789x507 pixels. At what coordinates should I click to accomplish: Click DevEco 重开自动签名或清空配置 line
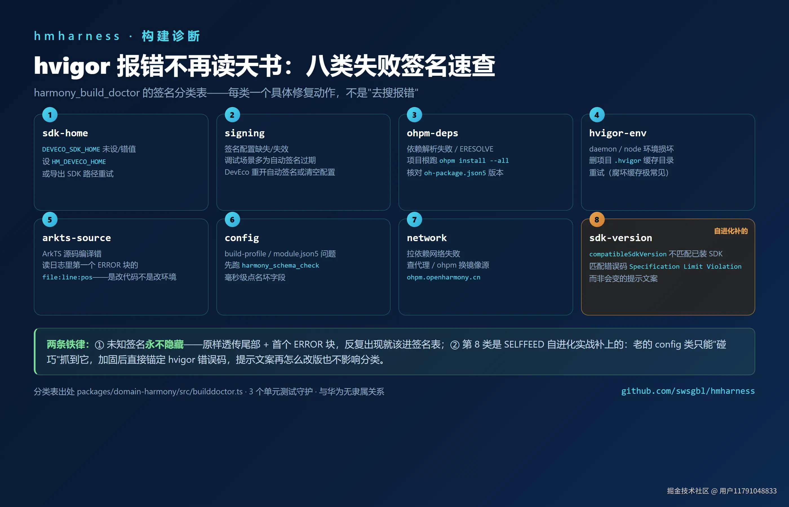click(280, 172)
